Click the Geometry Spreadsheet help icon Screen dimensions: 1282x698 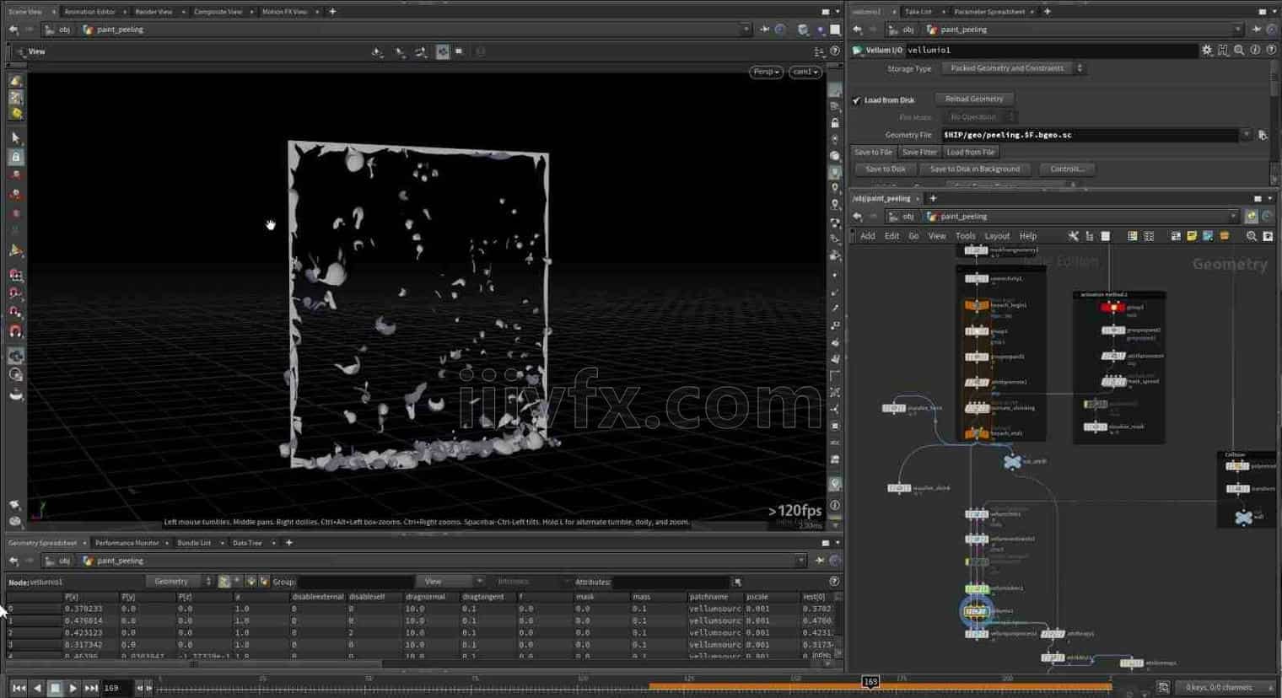point(834,582)
